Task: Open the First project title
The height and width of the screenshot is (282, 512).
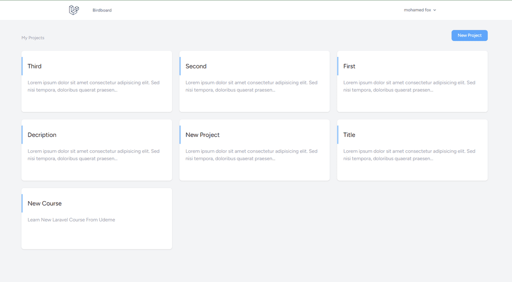Action: (x=349, y=66)
